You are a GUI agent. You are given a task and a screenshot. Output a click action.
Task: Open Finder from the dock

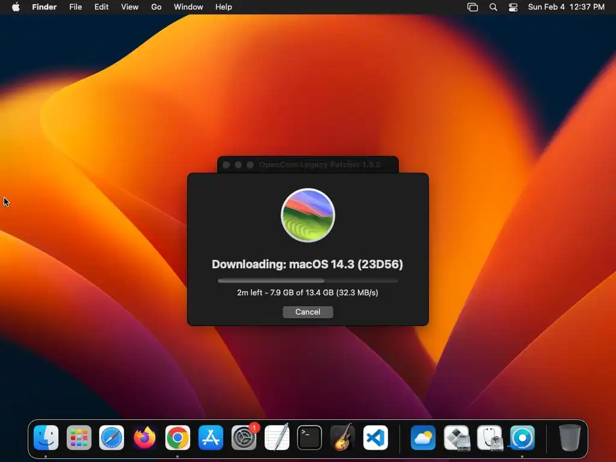46,437
